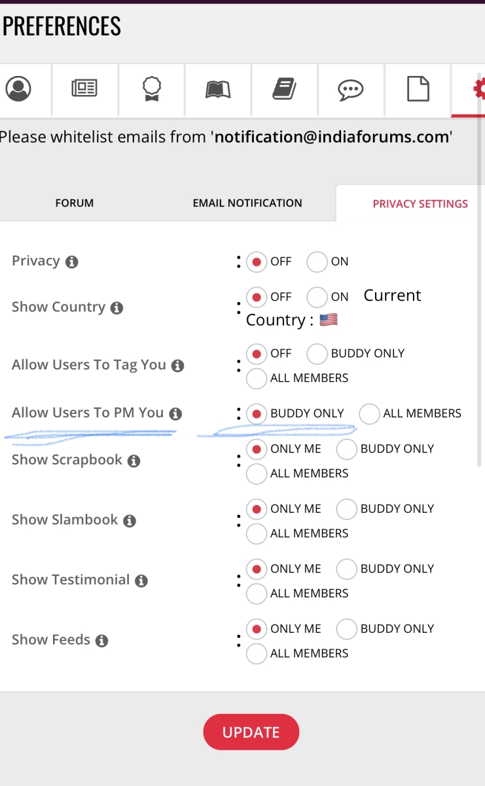485x786 pixels.
Task: Open the chat bubble messages icon
Action: click(351, 89)
